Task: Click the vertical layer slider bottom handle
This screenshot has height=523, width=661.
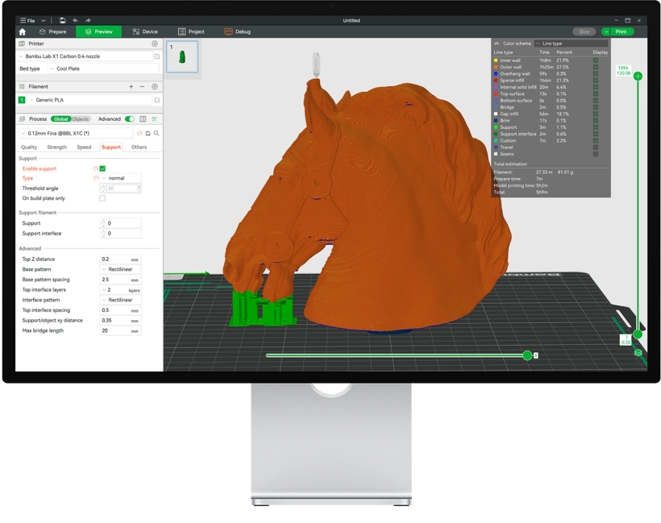Action: pos(638,334)
